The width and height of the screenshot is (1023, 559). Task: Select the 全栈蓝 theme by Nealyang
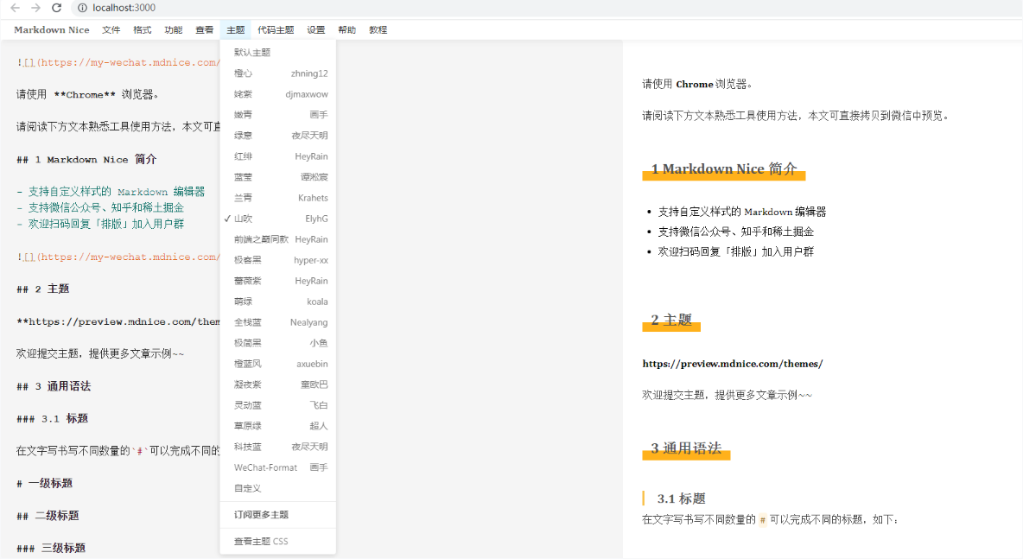click(278, 322)
